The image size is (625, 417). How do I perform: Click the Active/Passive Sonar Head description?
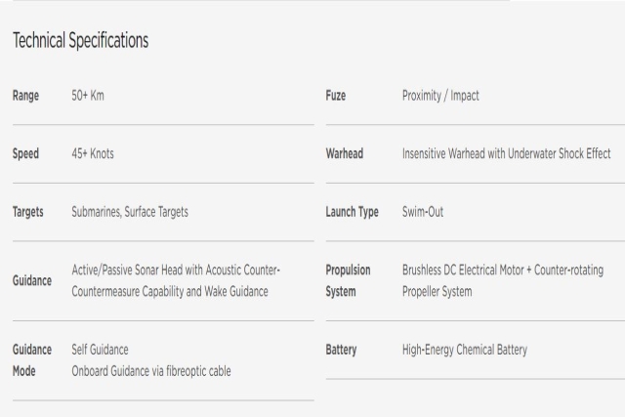(176, 280)
